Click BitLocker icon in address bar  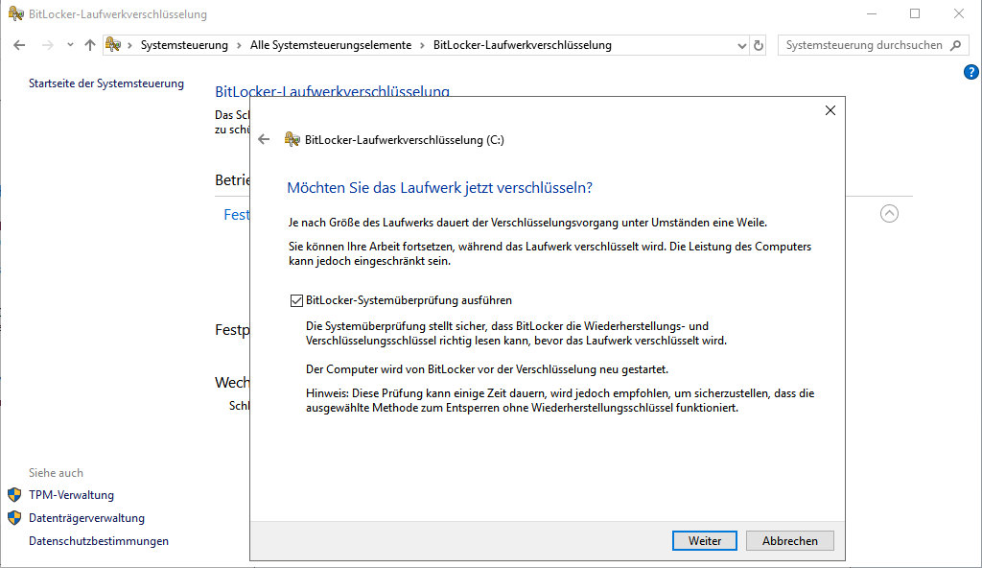coord(113,44)
